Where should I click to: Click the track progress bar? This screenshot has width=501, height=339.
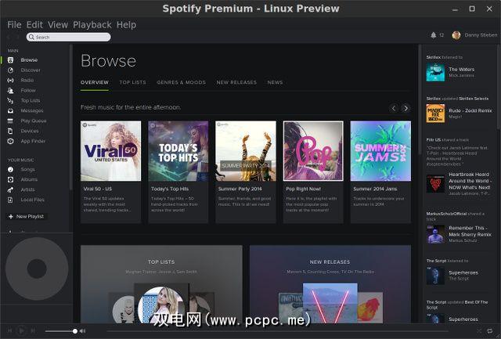[278, 331]
